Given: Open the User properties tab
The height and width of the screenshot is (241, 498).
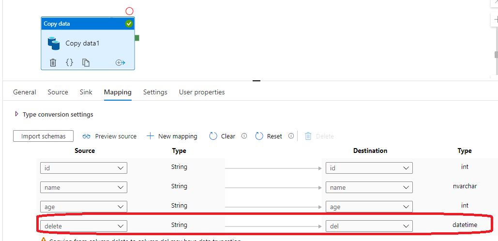Looking at the screenshot, I should tap(202, 92).
